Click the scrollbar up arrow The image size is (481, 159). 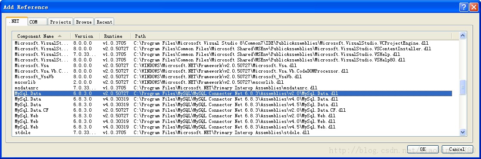pos(462,36)
